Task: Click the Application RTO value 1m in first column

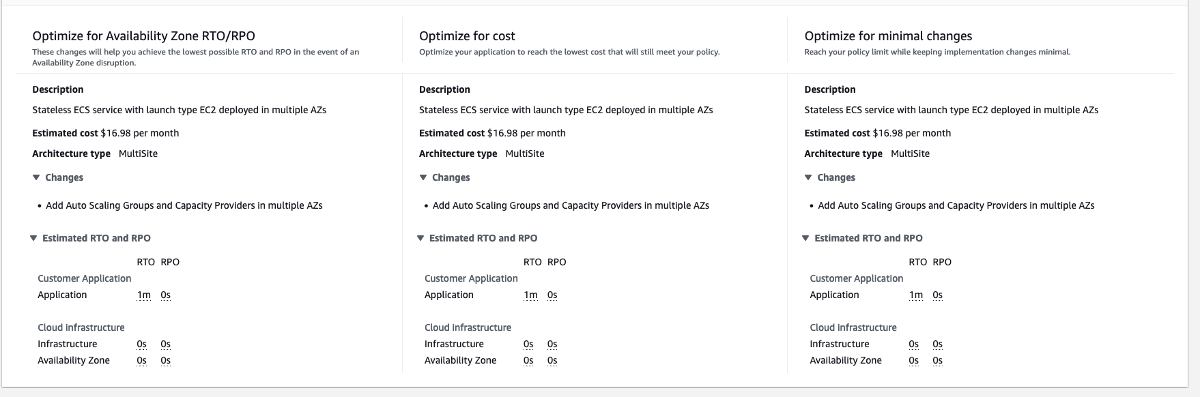Action: 143,295
